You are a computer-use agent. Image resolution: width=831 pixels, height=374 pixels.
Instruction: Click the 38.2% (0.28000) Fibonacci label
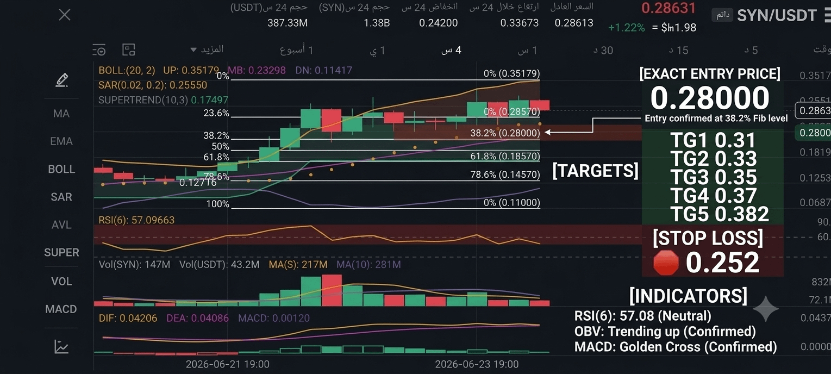coord(505,133)
